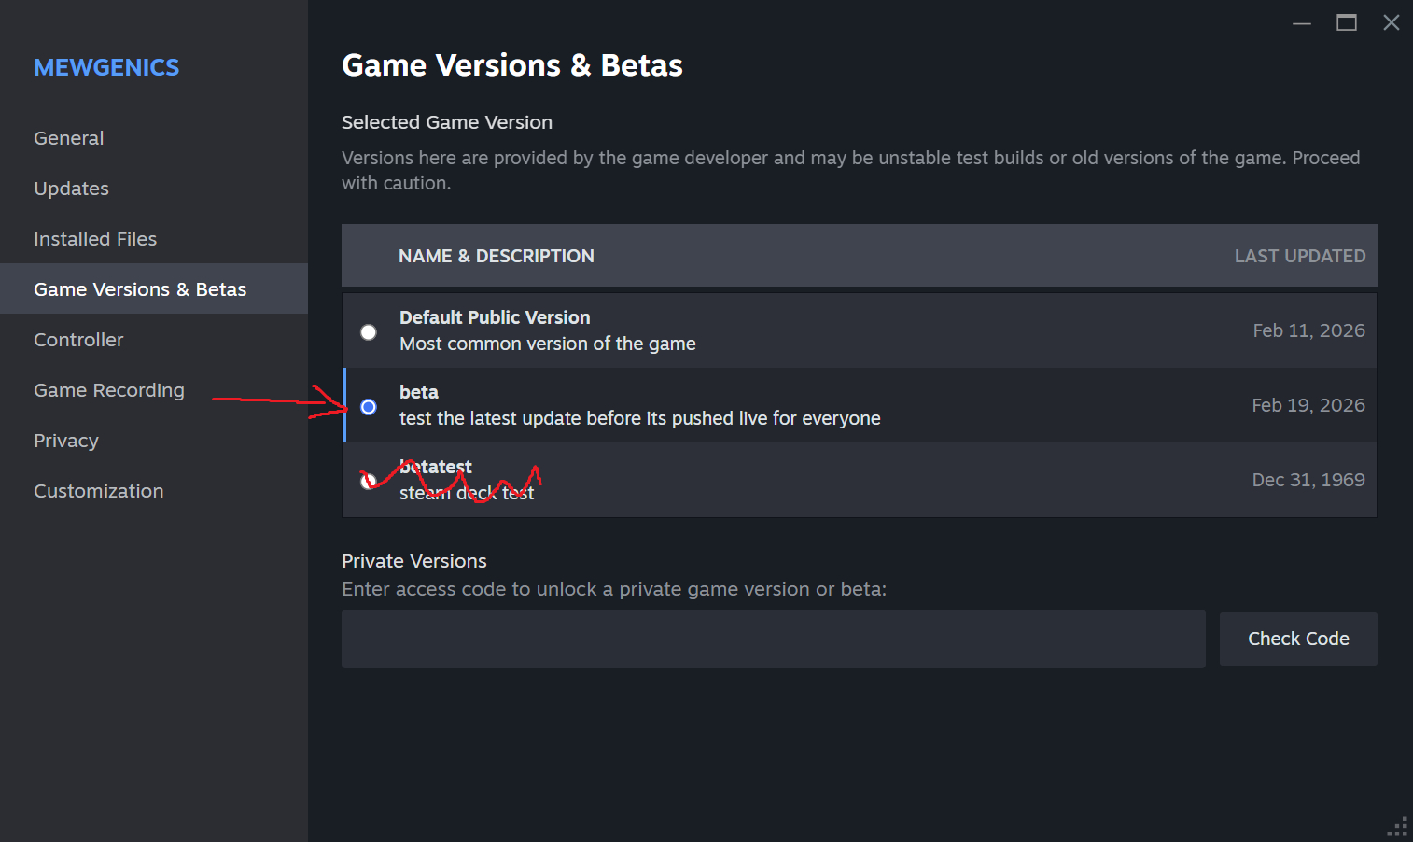Screen dimensions: 1413x842
Task: Go to Game Versions & Betas tab
Action: pos(140,289)
